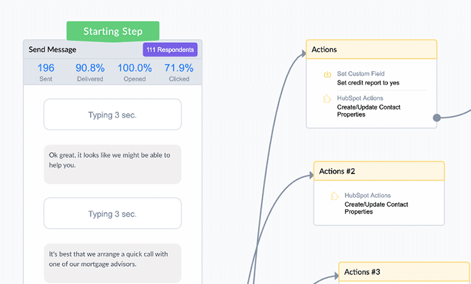Click the Set Custom Field icon

point(327,74)
